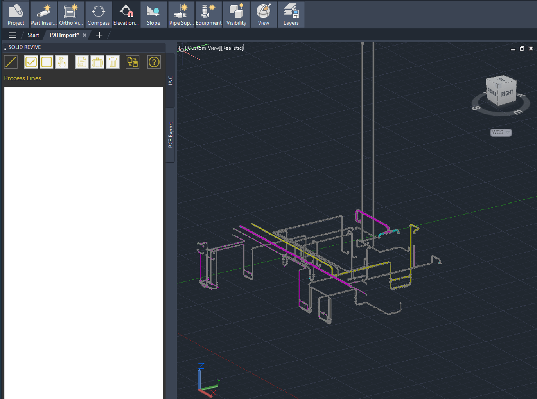
Task: Open the Pipe Supports tool
Action: click(x=181, y=15)
